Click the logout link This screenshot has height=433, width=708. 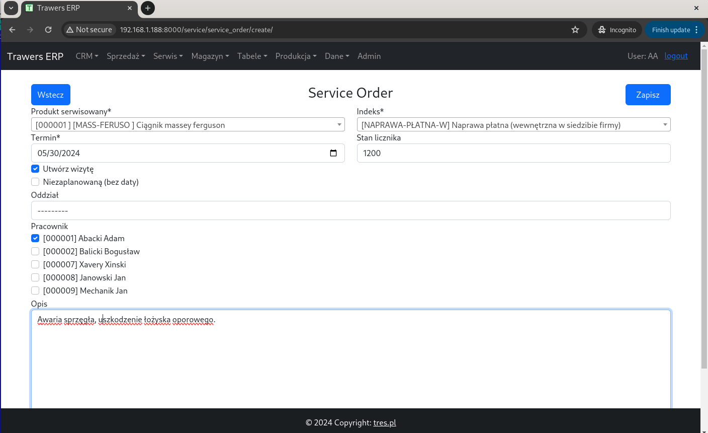click(x=676, y=56)
